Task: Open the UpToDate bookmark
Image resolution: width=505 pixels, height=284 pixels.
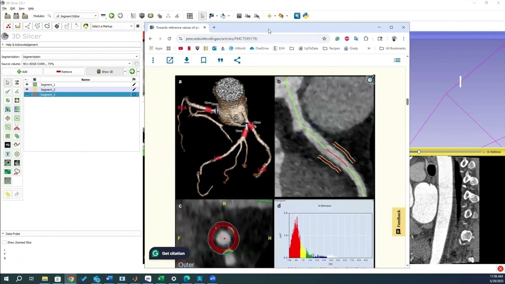Action: point(308,48)
